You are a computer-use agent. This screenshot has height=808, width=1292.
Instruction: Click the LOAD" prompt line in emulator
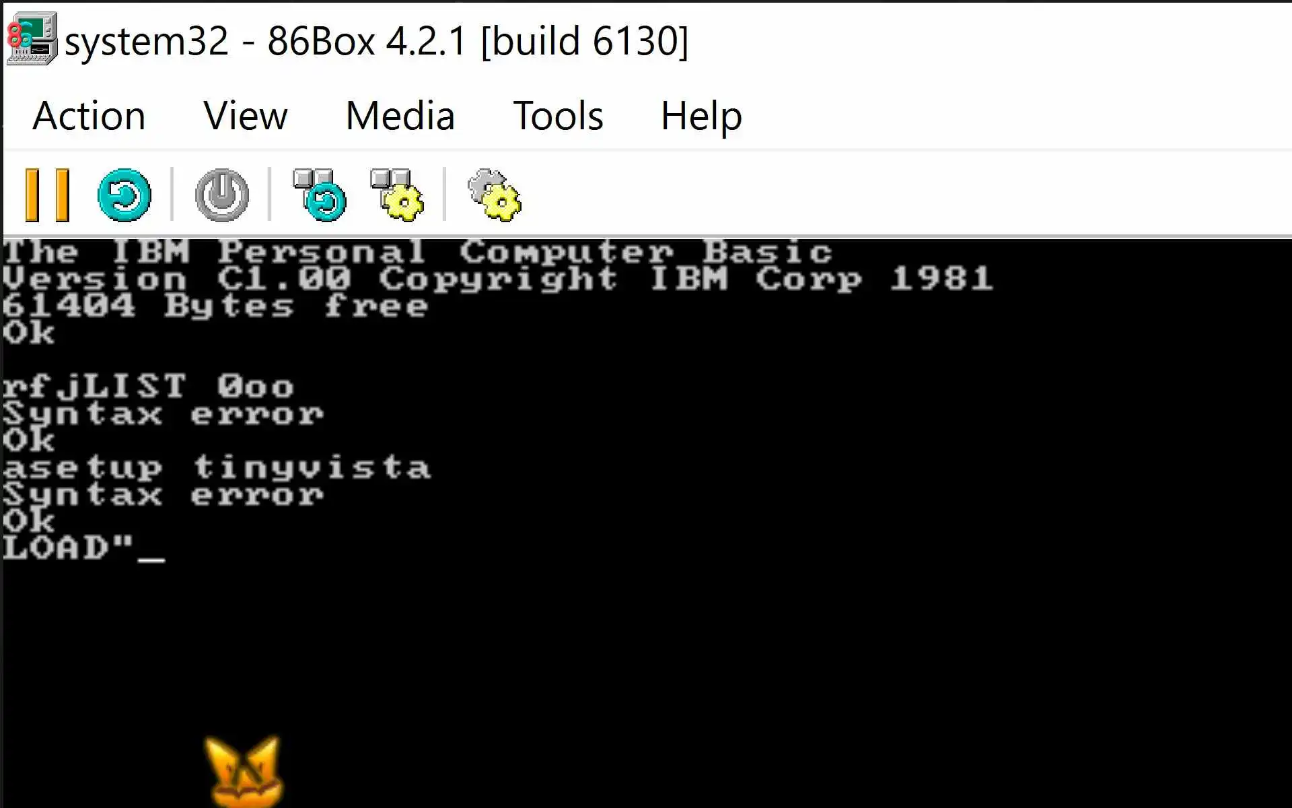(x=83, y=548)
